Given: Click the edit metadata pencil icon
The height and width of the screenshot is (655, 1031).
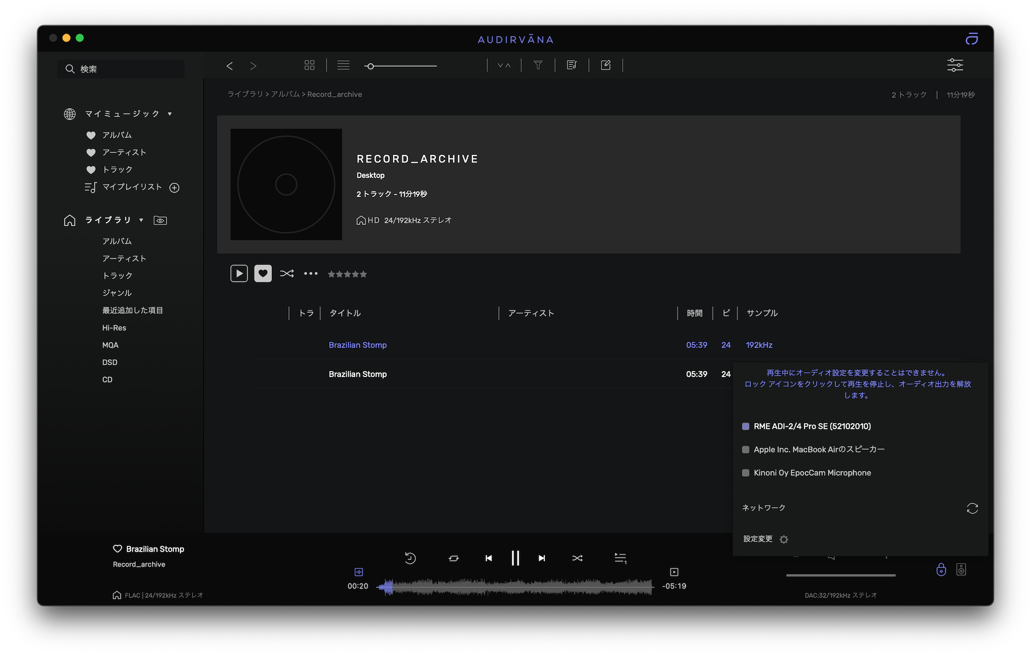Looking at the screenshot, I should (x=606, y=65).
